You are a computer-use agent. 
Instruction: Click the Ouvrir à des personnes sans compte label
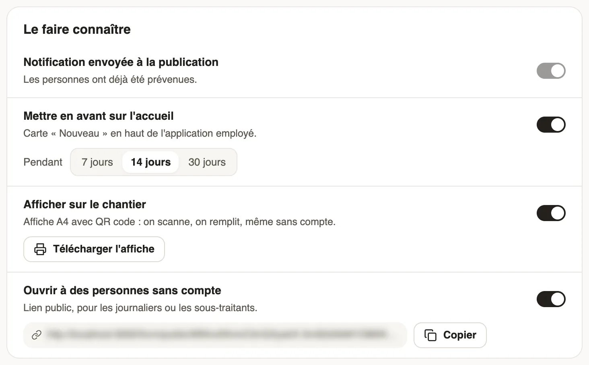click(x=122, y=290)
